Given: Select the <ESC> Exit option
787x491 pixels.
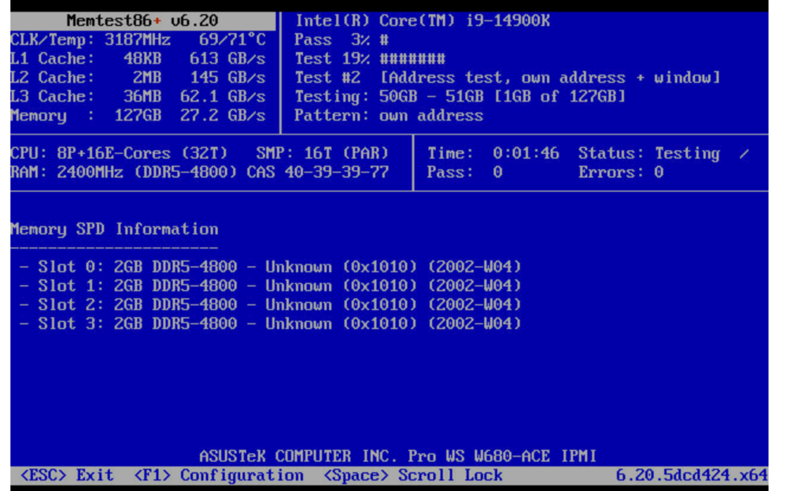Looking at the screenshot, I should pyautogui.click(x=67, y=475).
